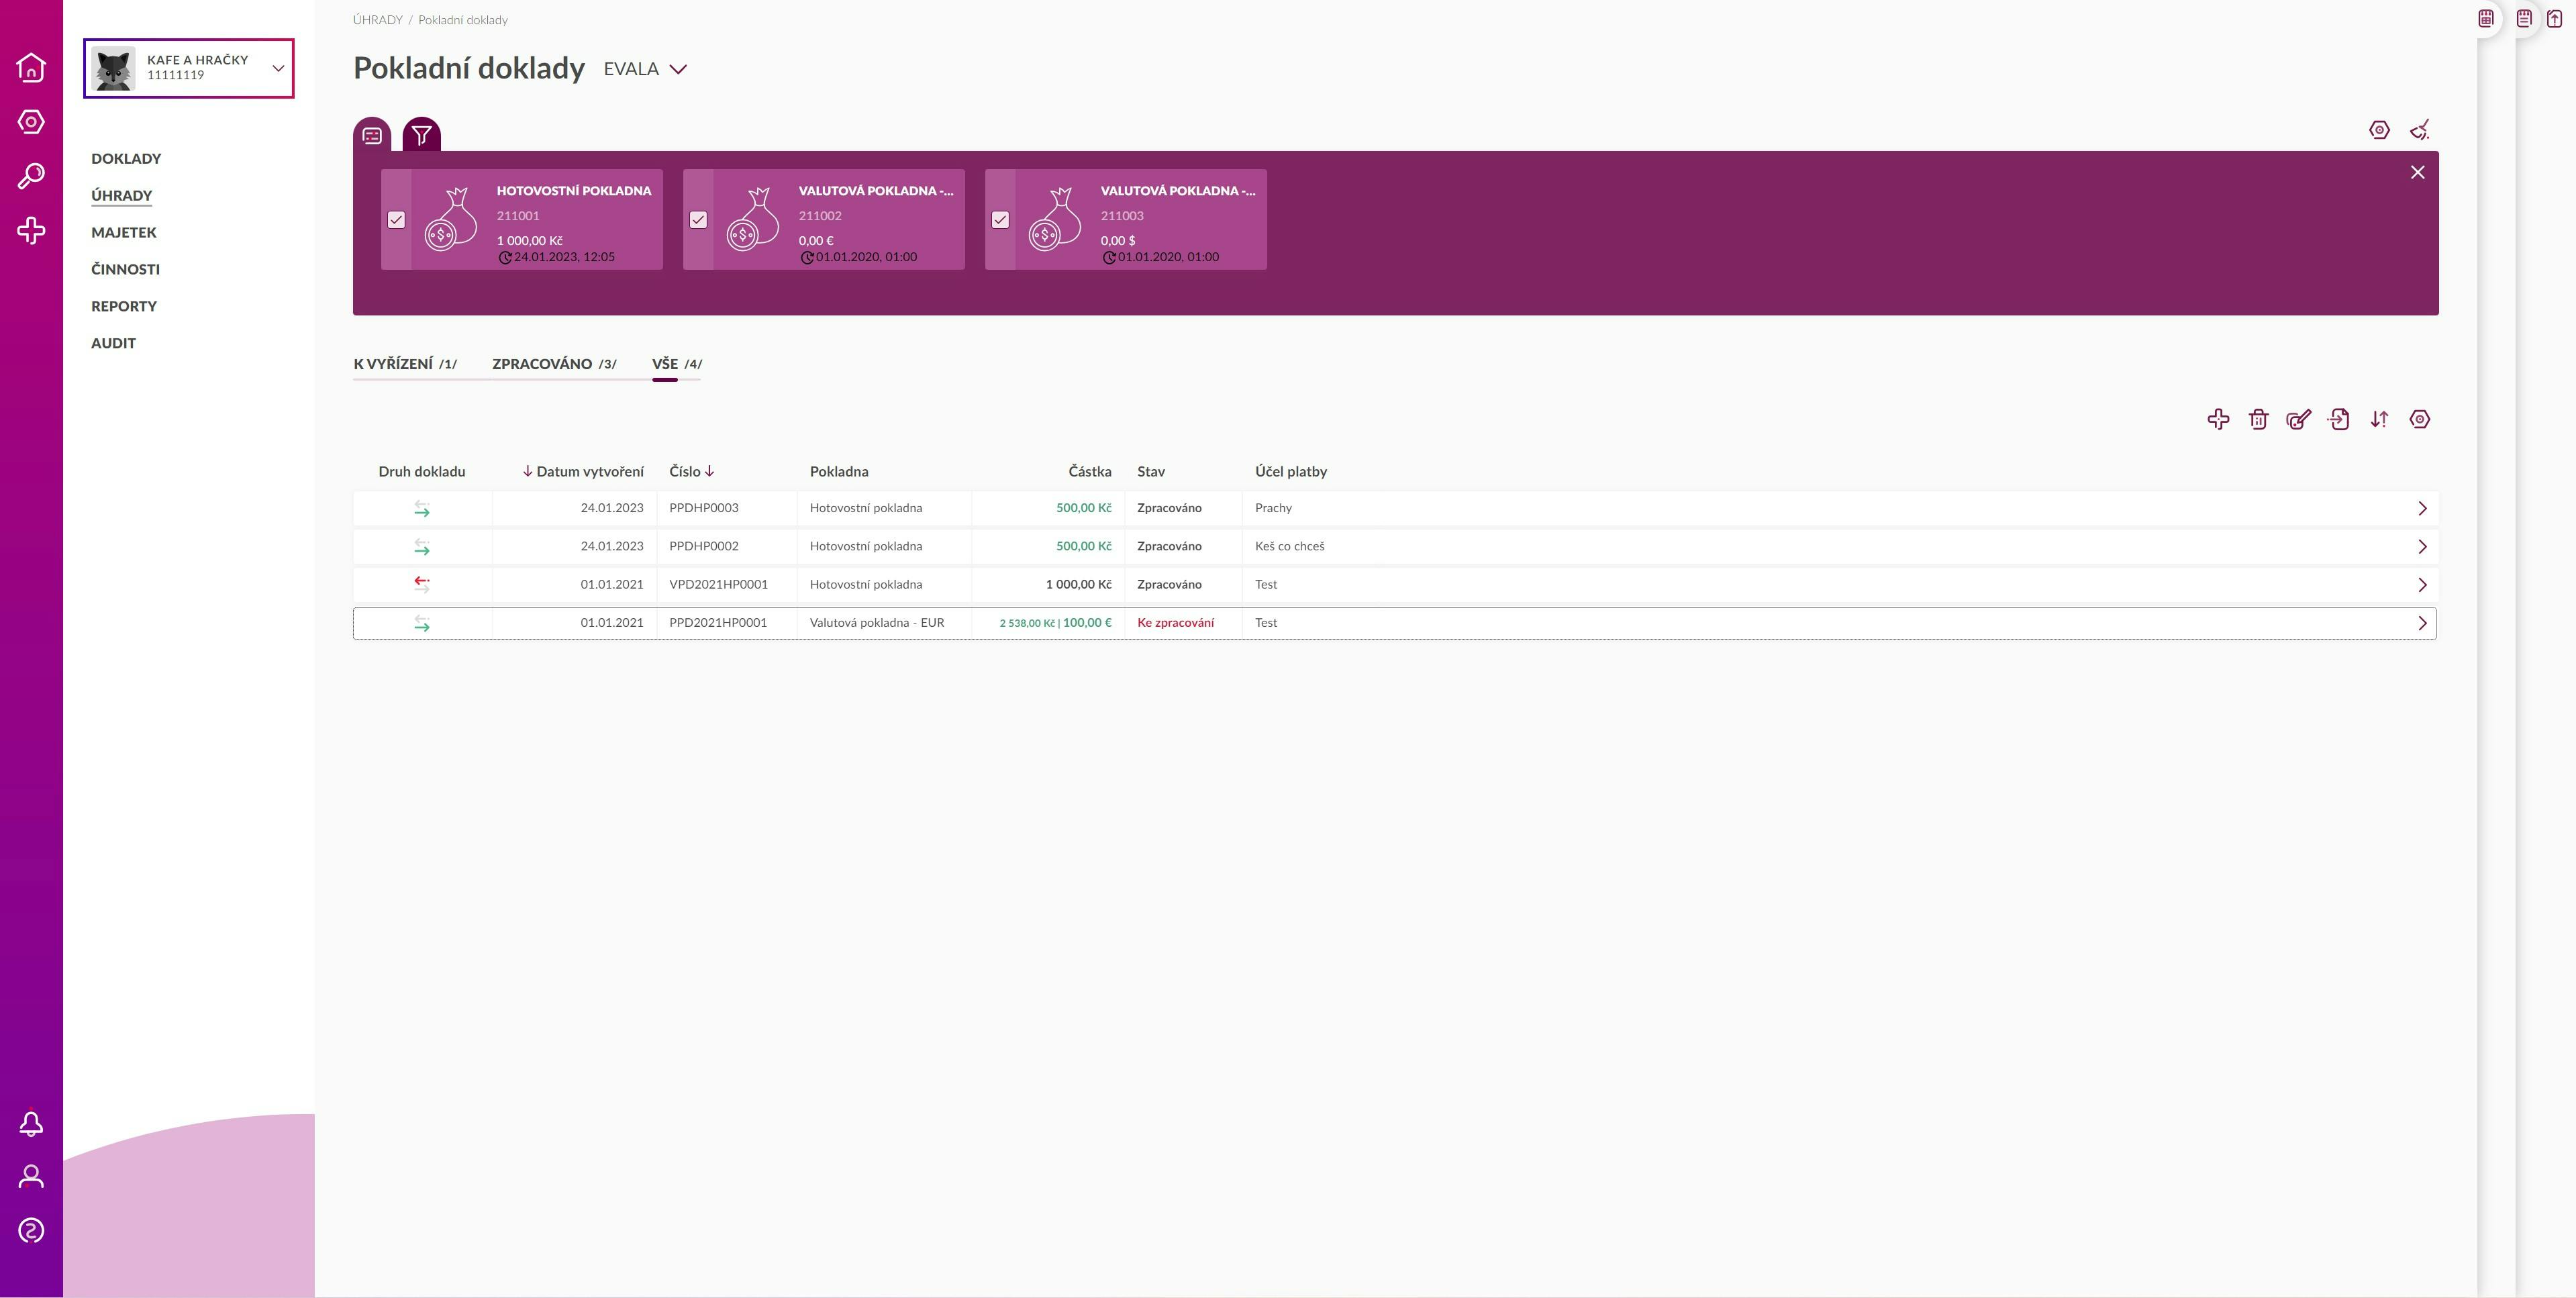Click 1 000,00 Kč amount in VPD2021HP0001 row
The width and height of the screenshot is (2576, 1298).
tap(1078, 584)
